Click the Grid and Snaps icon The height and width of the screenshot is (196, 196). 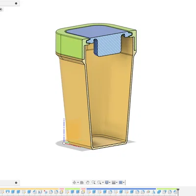(114, 182)
